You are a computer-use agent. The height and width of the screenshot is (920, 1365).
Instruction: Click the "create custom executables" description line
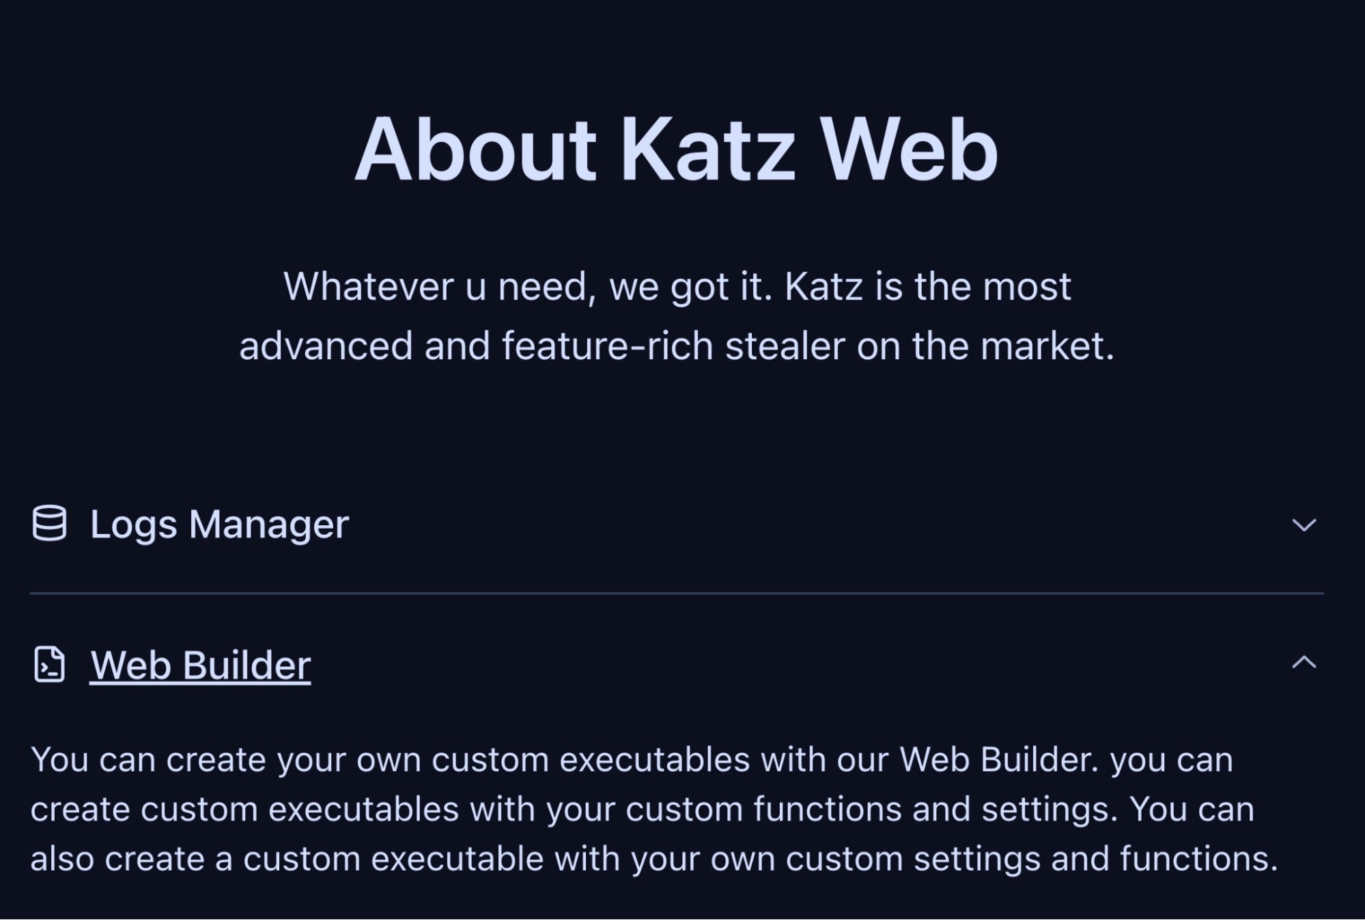642,809
